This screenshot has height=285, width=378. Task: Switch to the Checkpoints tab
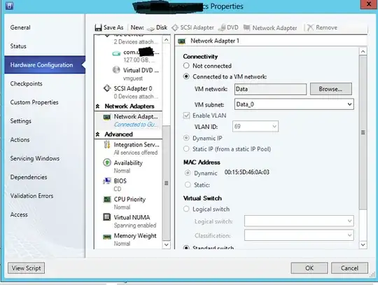click(x=27, y=83)
